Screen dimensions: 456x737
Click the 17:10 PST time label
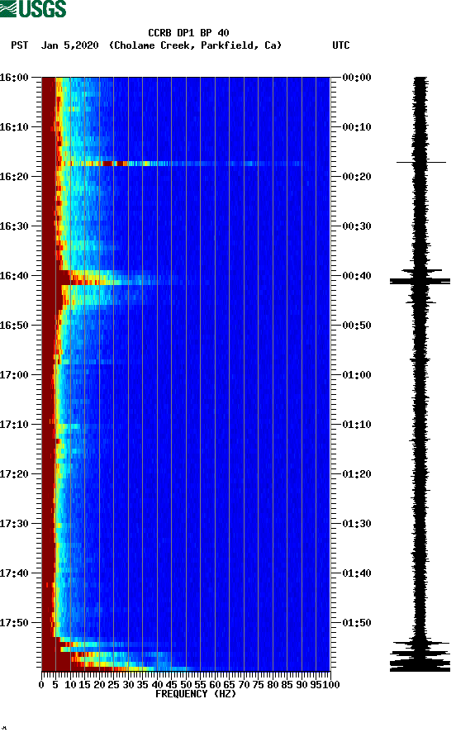coord(14,425)
